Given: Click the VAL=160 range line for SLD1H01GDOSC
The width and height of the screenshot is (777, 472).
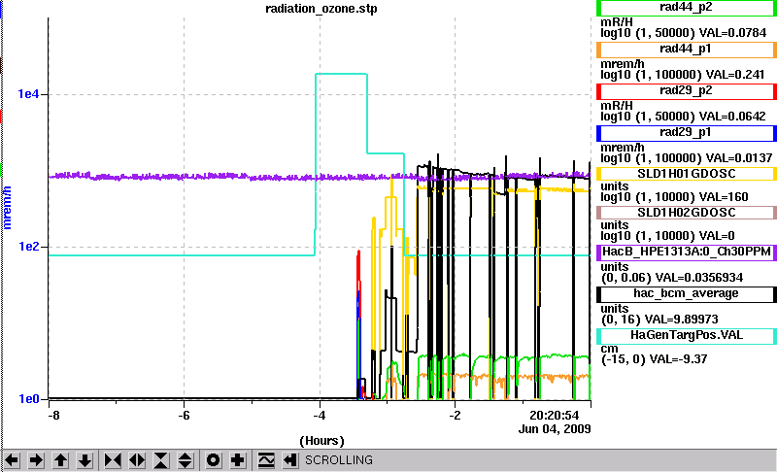Looking at the screenshot, I should coord(674,197).
